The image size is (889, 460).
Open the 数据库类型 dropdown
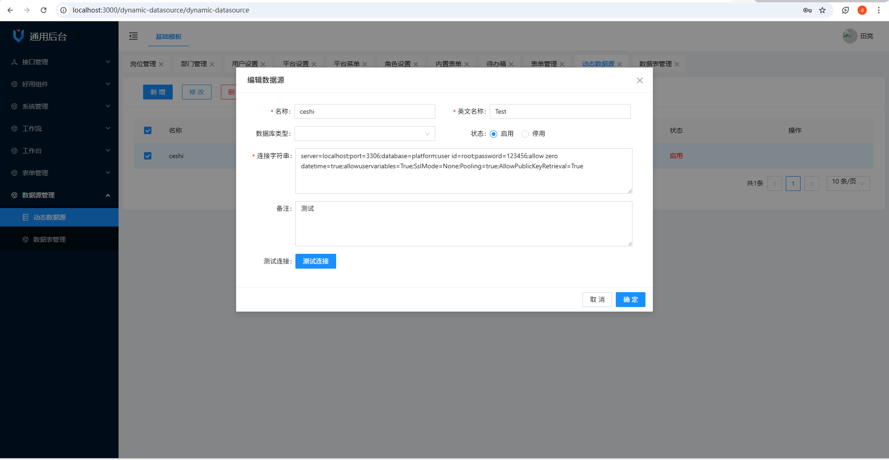pos(364,134)
